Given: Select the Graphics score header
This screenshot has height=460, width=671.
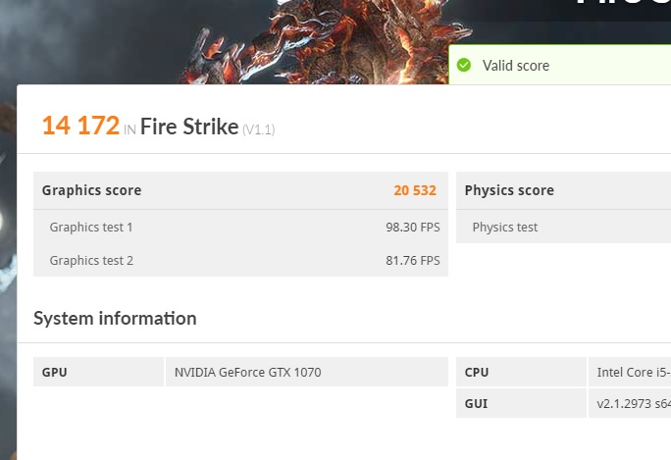Looking at the screenshot, I should (91, 190).
